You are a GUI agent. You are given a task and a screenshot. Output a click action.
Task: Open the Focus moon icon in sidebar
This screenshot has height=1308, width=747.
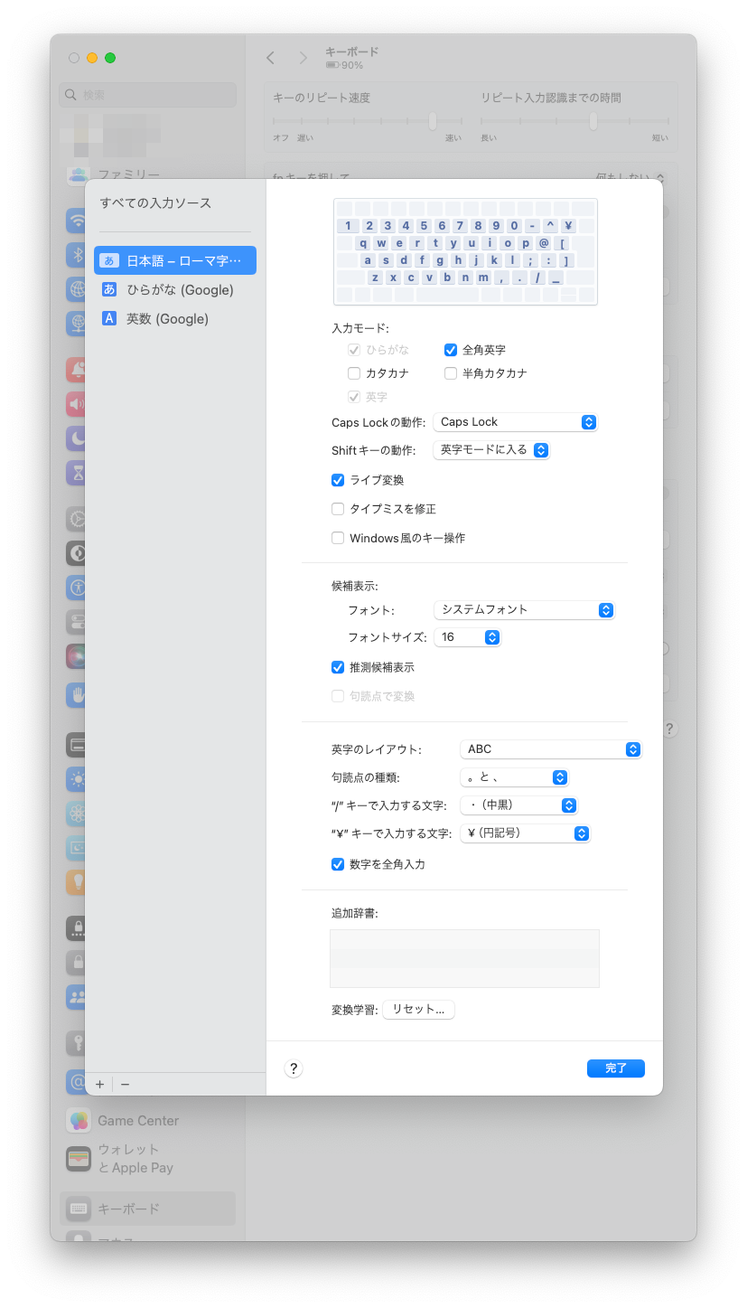pos(78,438)
